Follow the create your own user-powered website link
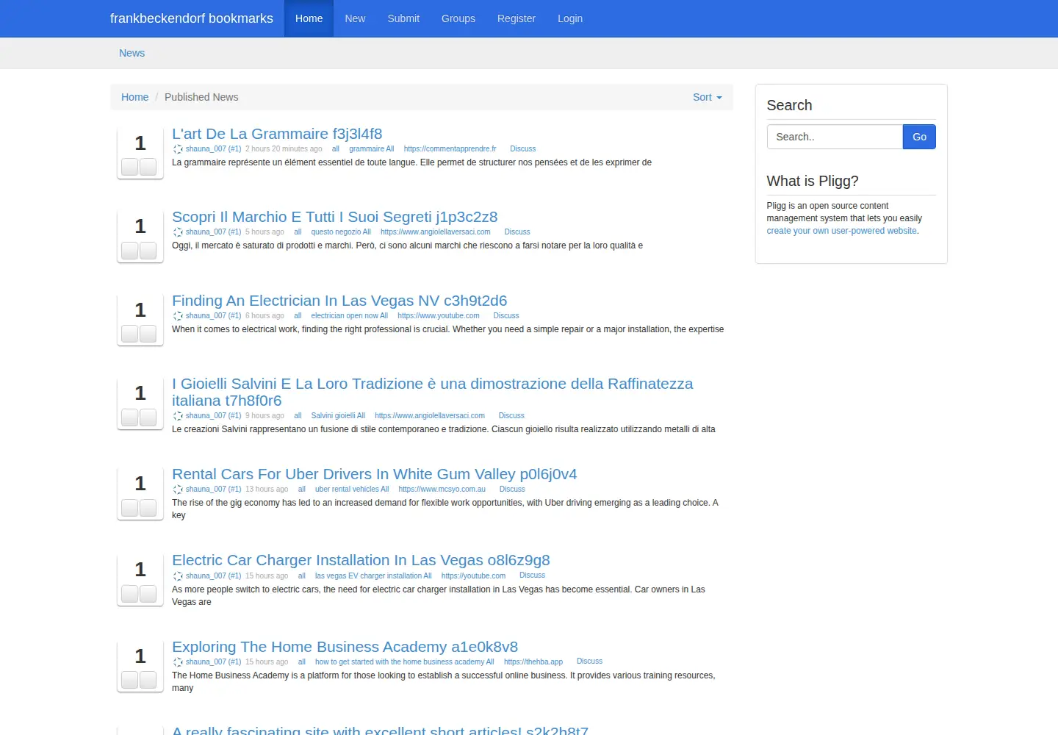Image resolution: width=1058 pixels, height=735 pixels. click(842, 231)
